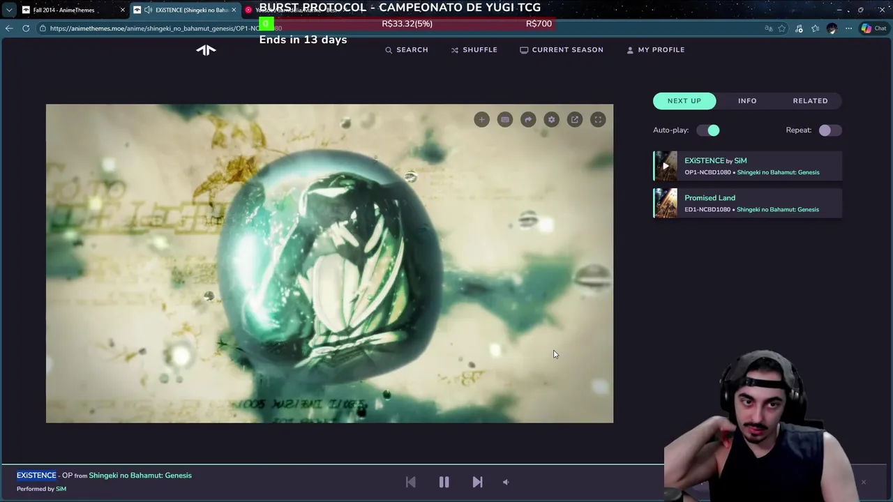Add video to playlist with plus icon
Viewport: 893px width, 502px height.
[481, 120]
